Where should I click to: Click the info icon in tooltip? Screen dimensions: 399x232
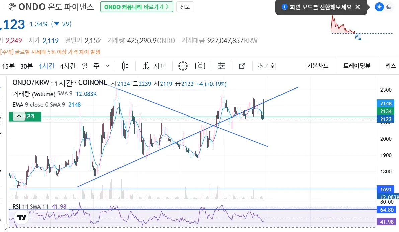click(284, 7)
